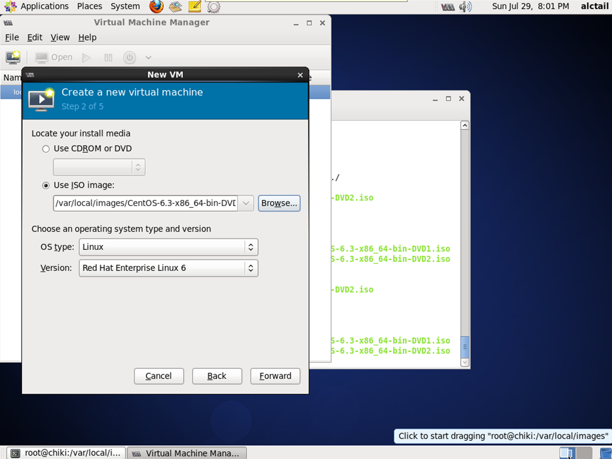The image size is (612, 459).
Task: Select Use ISO image radio button
Action: [x=46, y=186]
